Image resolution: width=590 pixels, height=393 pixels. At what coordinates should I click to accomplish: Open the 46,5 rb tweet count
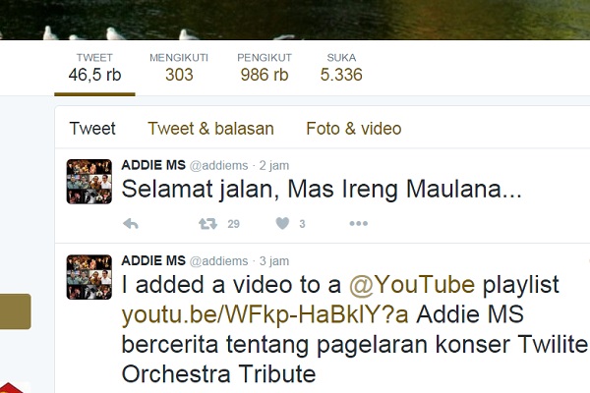[94, 68]
